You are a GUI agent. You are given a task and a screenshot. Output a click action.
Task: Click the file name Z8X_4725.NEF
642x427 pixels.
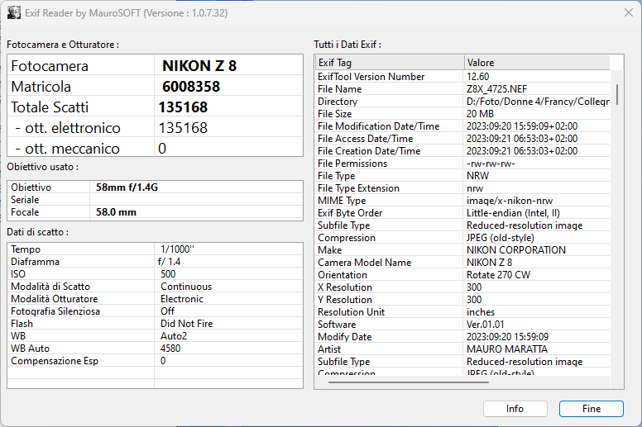(x=496, y=89)
